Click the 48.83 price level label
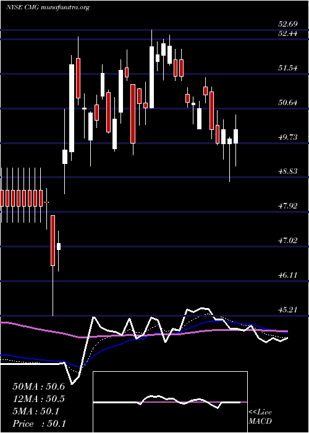This screenshot has height=433, width=309. click(288, 171)
